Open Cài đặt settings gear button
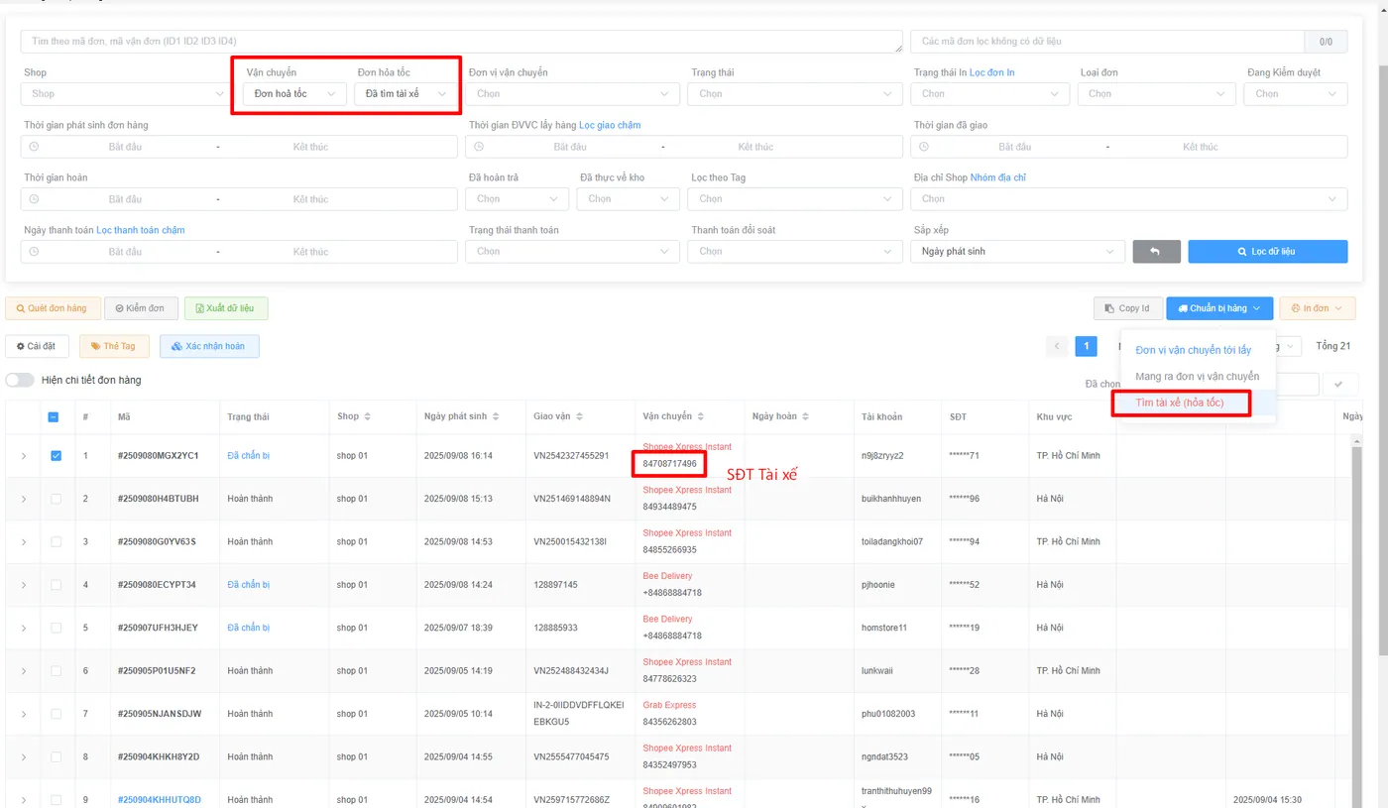This screenshot has height=808, width=1388. [x=38, y=346]
